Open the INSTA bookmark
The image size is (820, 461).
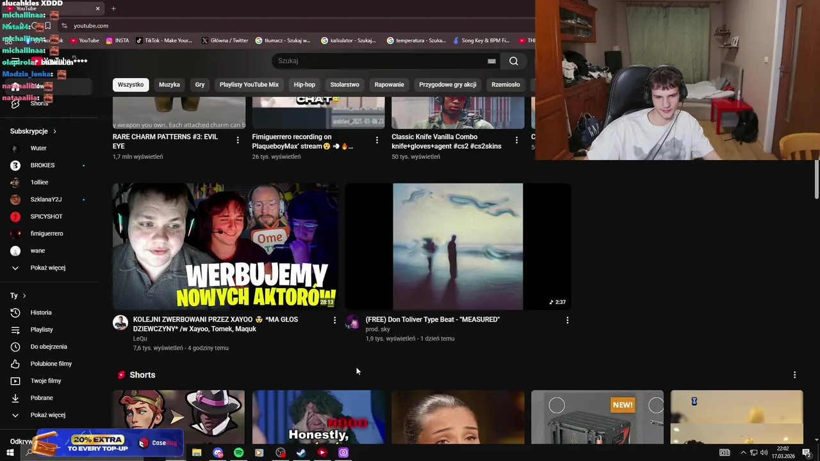click(x=118, y=40)
